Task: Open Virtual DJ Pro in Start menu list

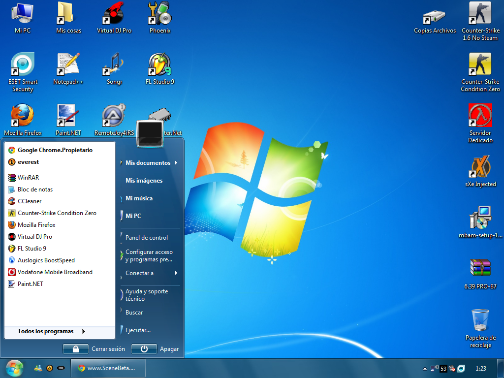Action: (60, 237)
